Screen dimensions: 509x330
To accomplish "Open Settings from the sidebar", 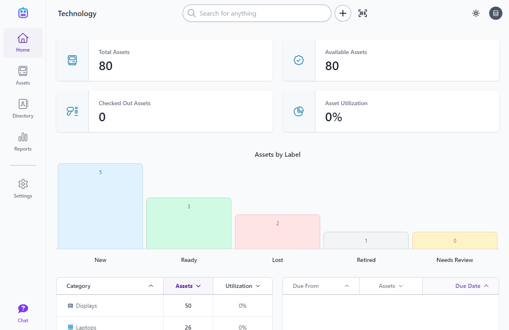I will point(23,189).
